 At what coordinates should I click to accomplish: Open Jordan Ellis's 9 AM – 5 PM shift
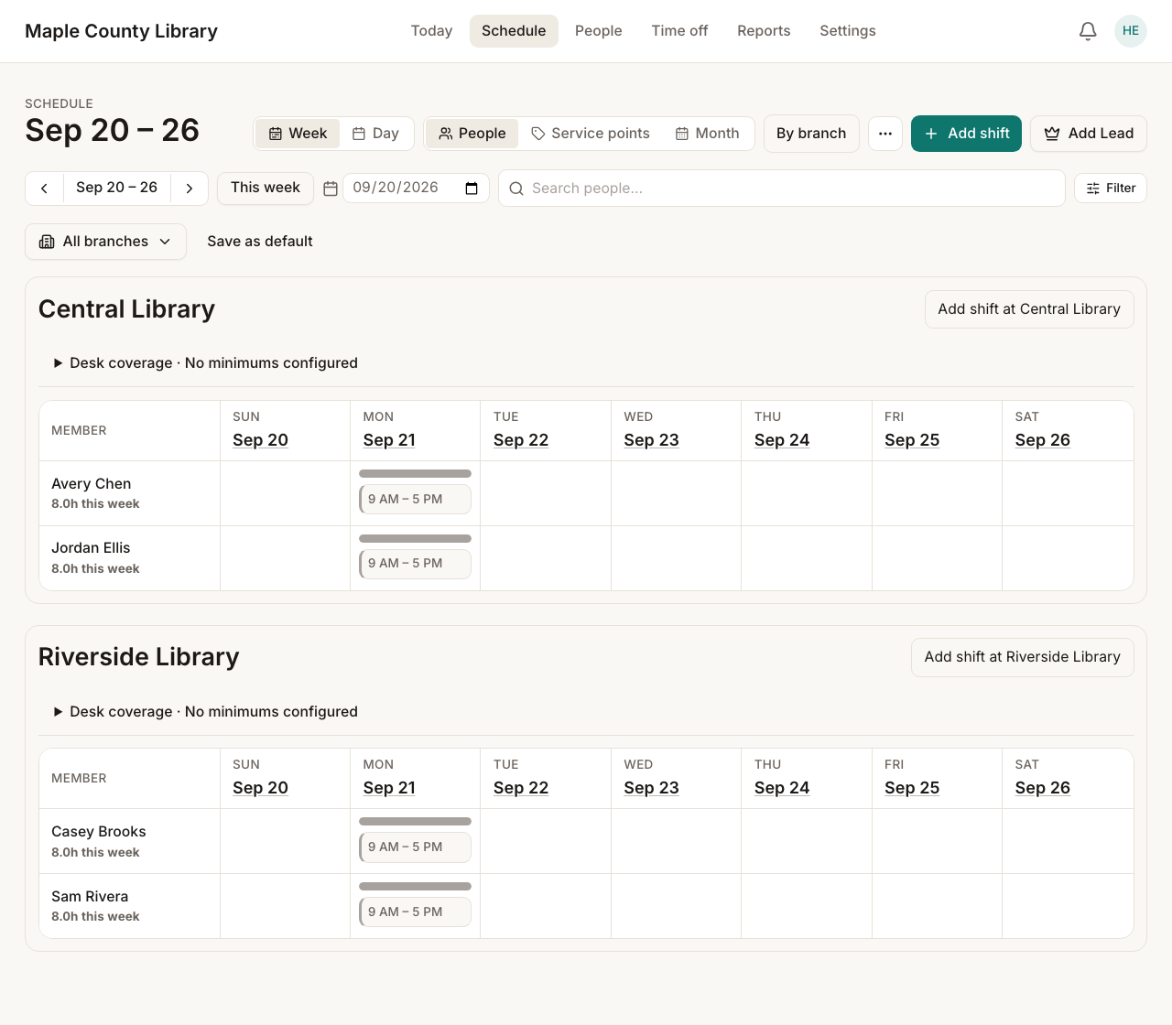click(x=415, y=564)
